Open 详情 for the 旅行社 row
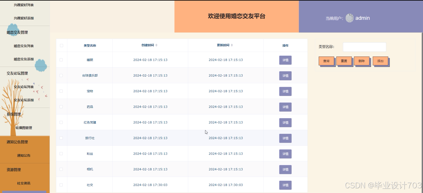Viewport: 423px width, 193px height. [x=285, y=138]
